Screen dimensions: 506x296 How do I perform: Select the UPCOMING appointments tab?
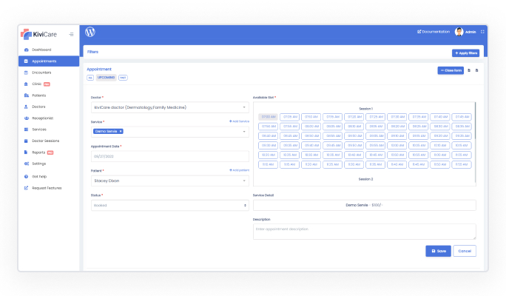point(107,78)
